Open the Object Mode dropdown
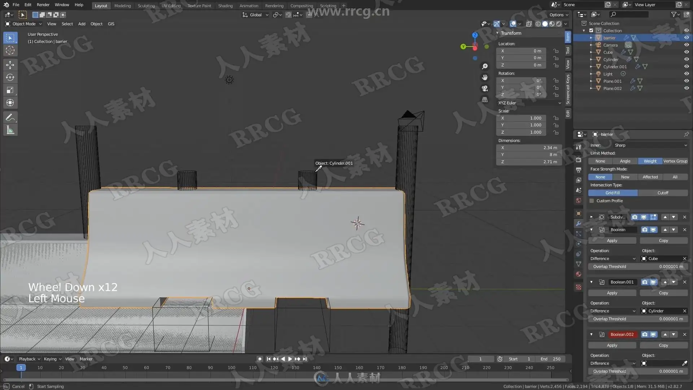The width and height of the screenshot is (693, 390). click(24, 24)
